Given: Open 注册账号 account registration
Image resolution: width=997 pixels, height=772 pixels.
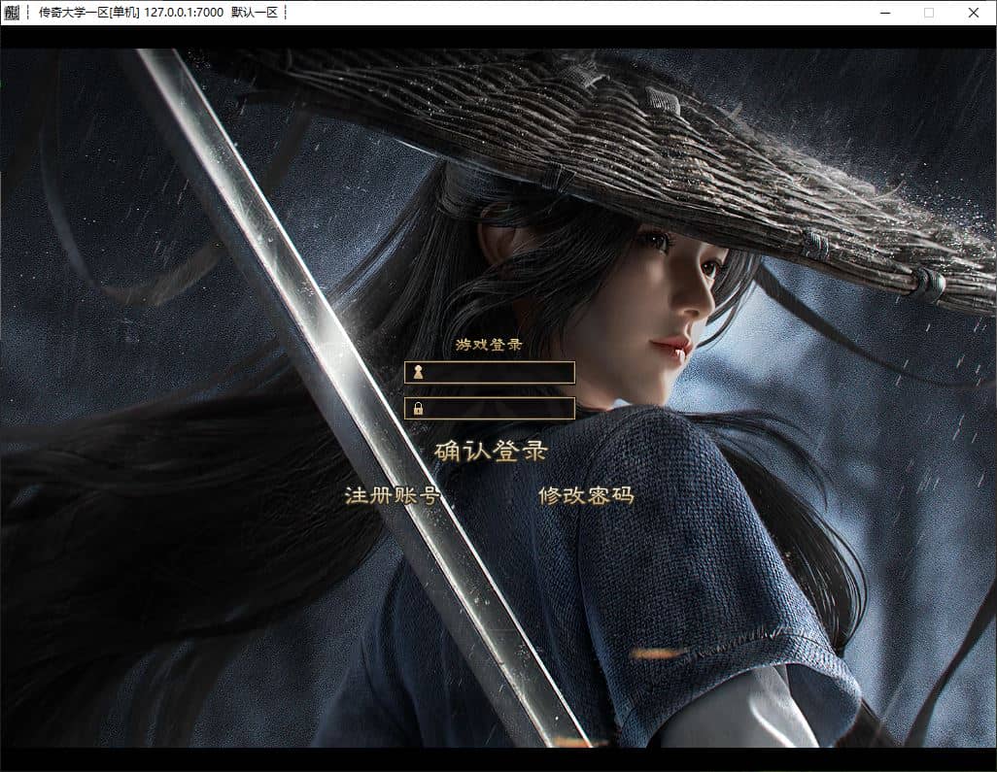Looking at the screenshot, I should pos(392,495).
